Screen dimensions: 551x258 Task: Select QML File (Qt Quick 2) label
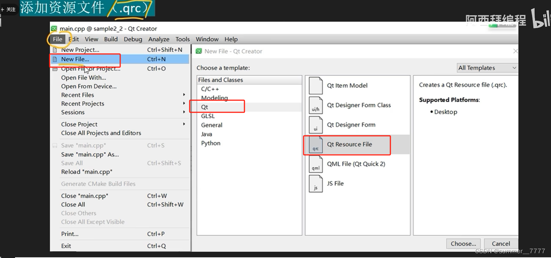[x=356, y=164]
